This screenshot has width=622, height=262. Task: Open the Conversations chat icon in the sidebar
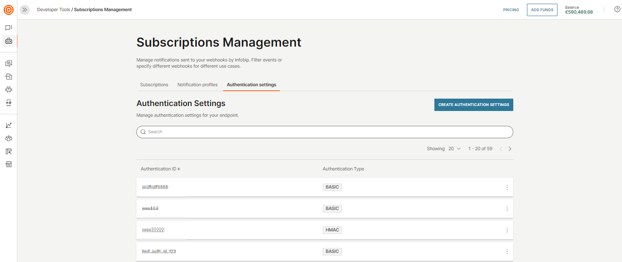tap(8, 27)
